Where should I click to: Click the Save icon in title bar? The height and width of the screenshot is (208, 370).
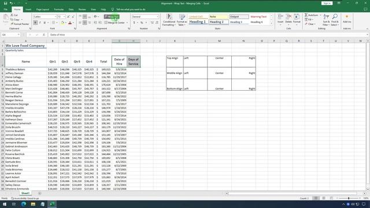click(5, 3)
